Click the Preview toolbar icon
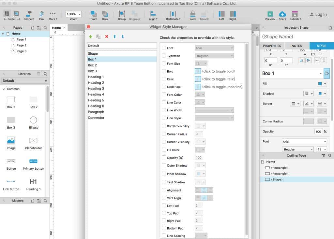334x239 pixels. click(x=270, y=15)
